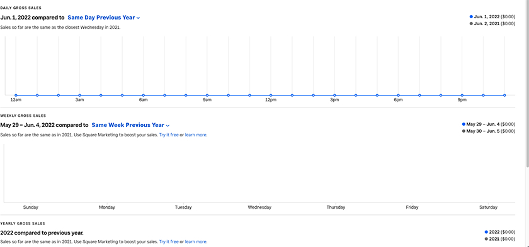Click the 3am data point on daily chart
The image size is (529, 247).
(x=79, y=96)
